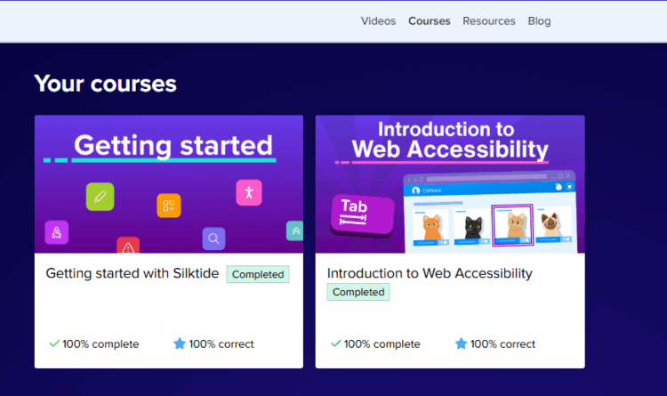
Task: Click the purple rocket icon
Action: 57,233
